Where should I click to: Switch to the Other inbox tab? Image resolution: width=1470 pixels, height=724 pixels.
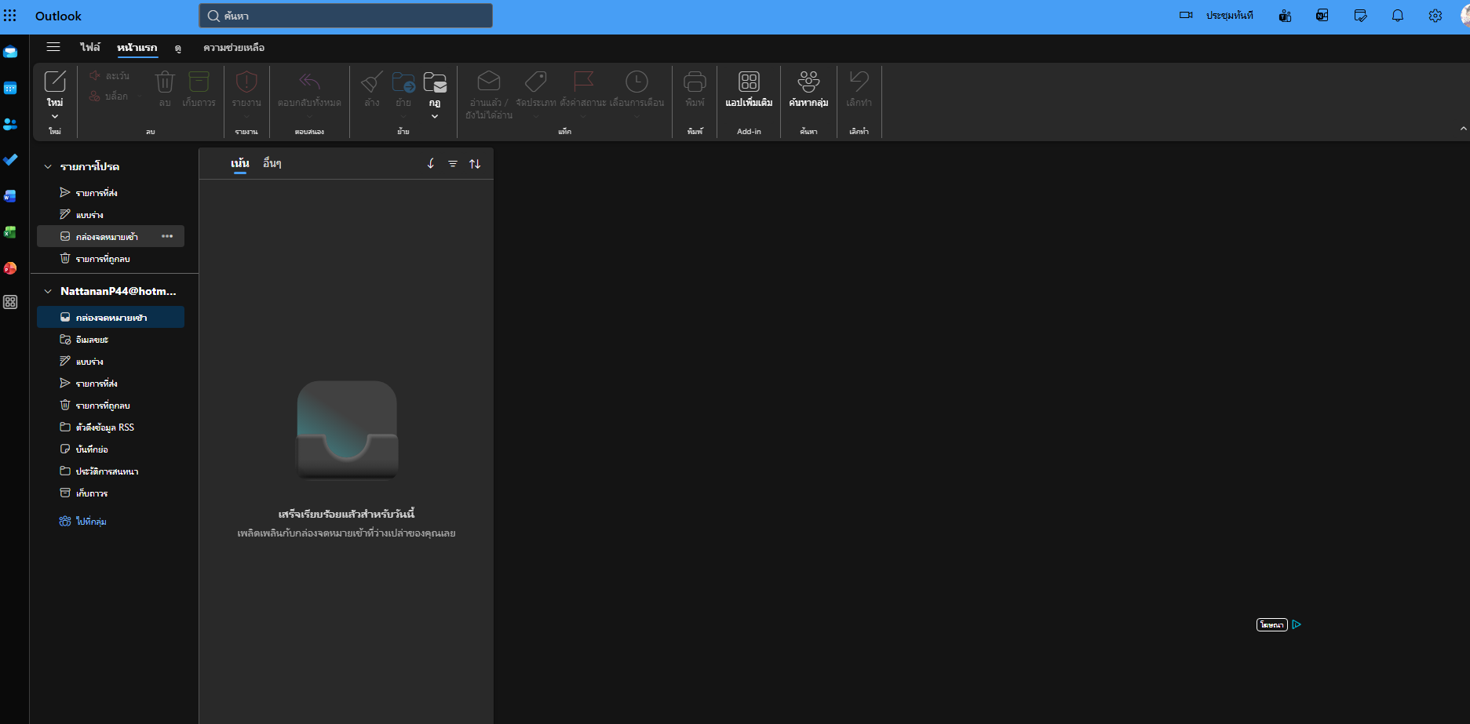coord(272,163)
